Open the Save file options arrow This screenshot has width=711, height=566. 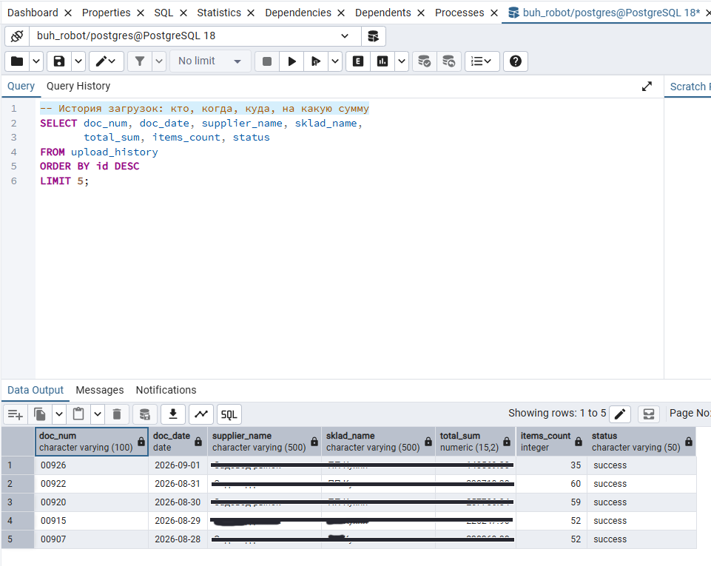click(x=78, y=61)
